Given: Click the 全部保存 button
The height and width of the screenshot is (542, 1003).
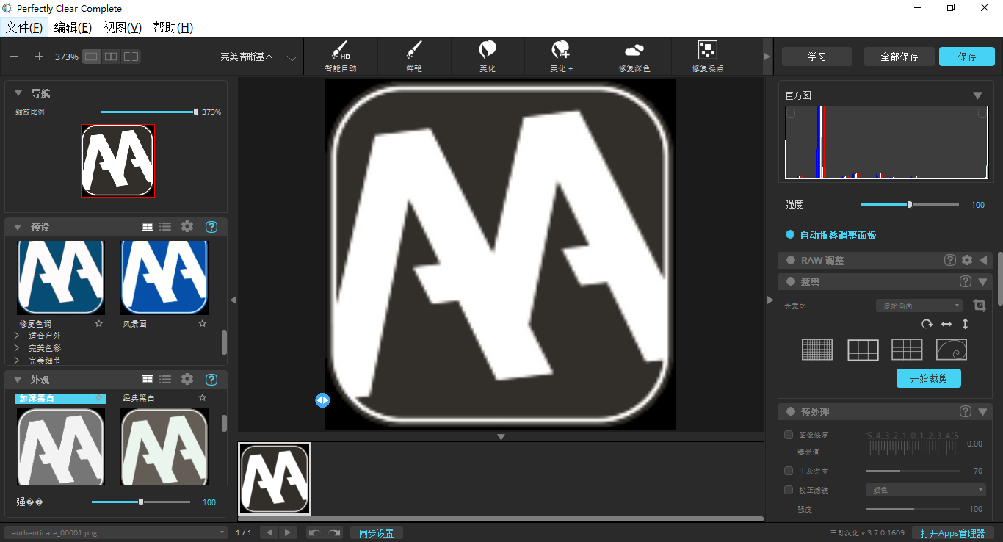Looking at the screenshot, I should [899, 57].
